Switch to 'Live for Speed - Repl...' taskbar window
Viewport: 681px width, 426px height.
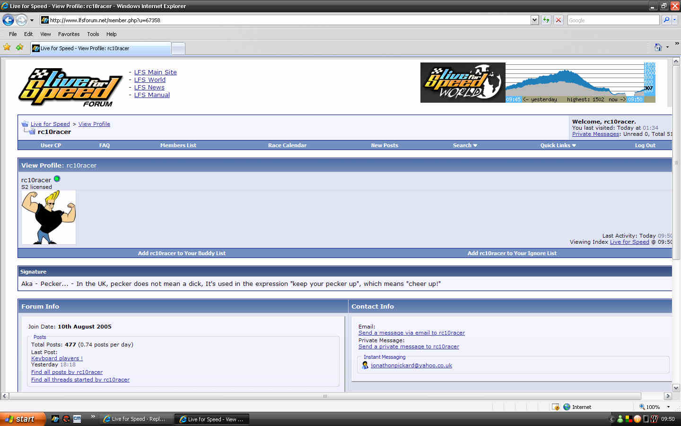point(136,419)
